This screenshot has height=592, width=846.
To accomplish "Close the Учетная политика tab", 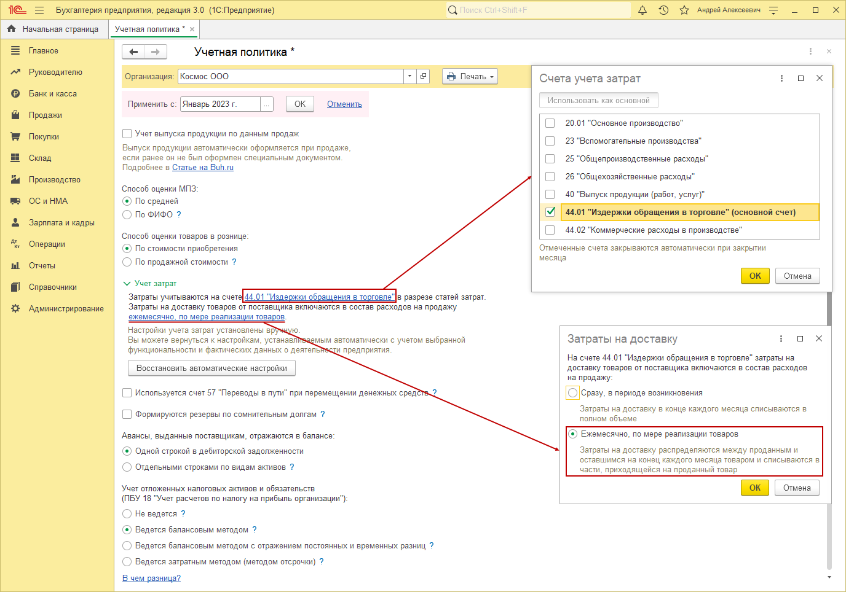I will tap(192, 29).
